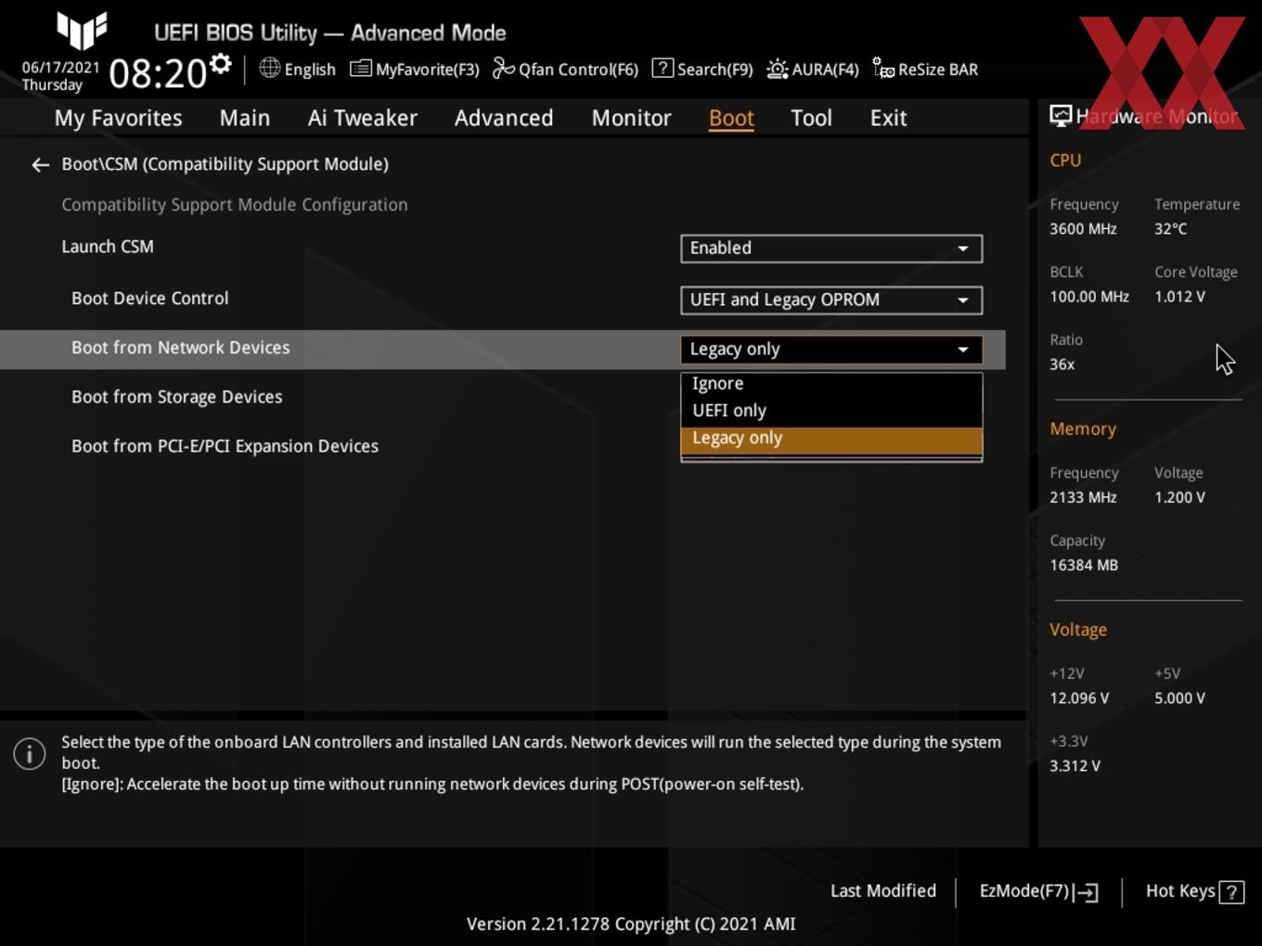Click the Boot from Network Devices label
Viewport: 1262px width, 946px height.
point(180,348)
